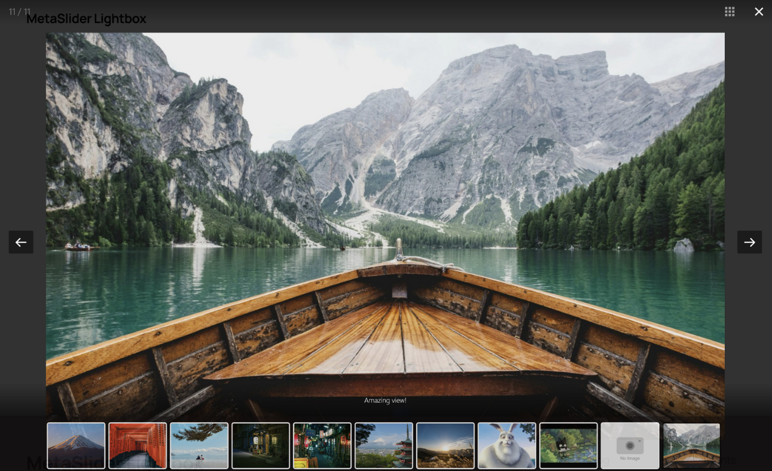Toggle the thumbnails grid icon
This screenshot has height=471, width=772.
730,12
